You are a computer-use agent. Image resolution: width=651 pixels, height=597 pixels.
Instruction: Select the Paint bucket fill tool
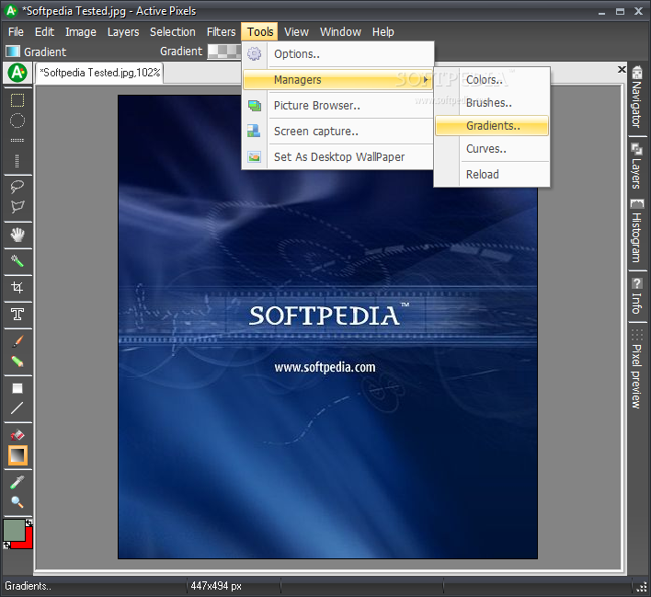coord(17,435)
